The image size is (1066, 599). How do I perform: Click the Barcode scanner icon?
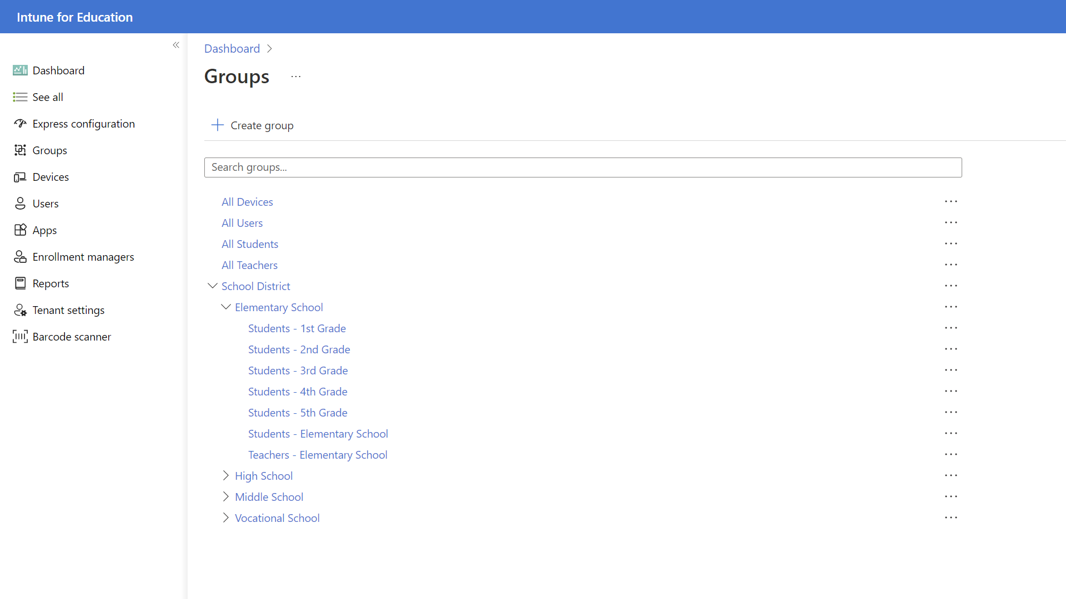pyautogui.click(x=20, y=337)
